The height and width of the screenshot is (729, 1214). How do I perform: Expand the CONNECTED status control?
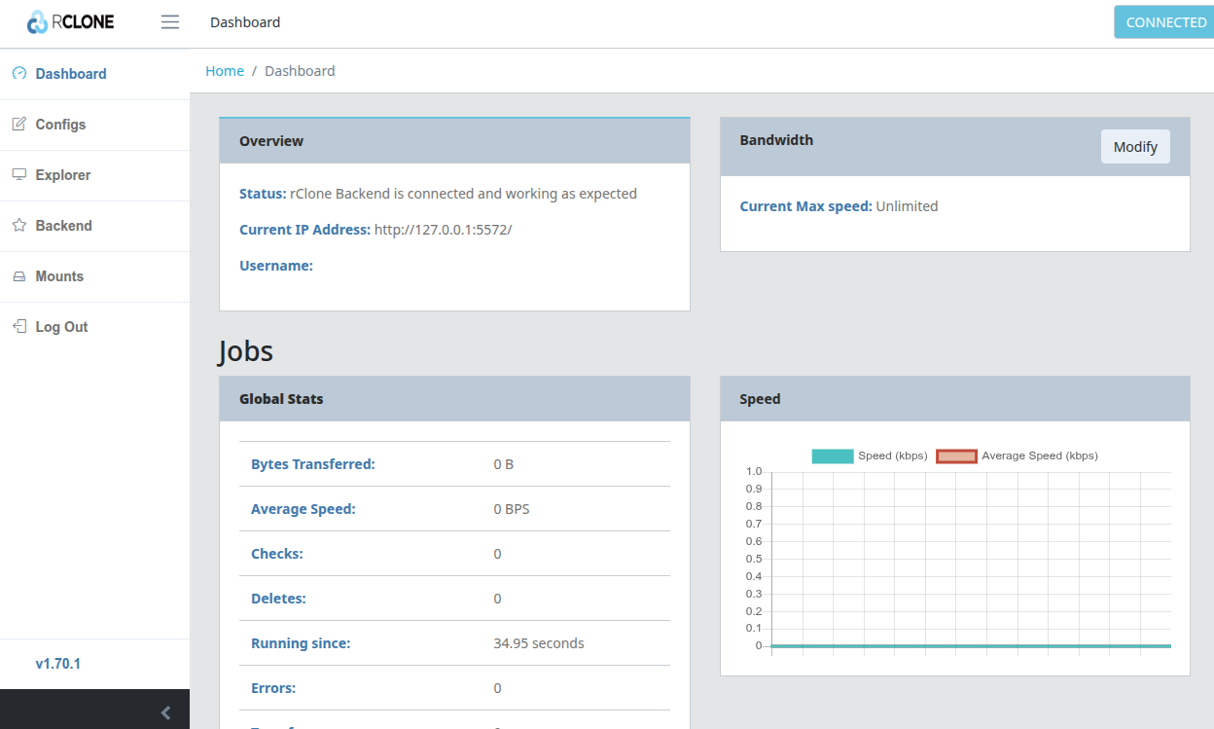(x=1163, y=21)
